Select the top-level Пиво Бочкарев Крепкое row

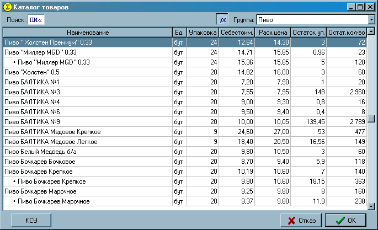coord(185,172)
